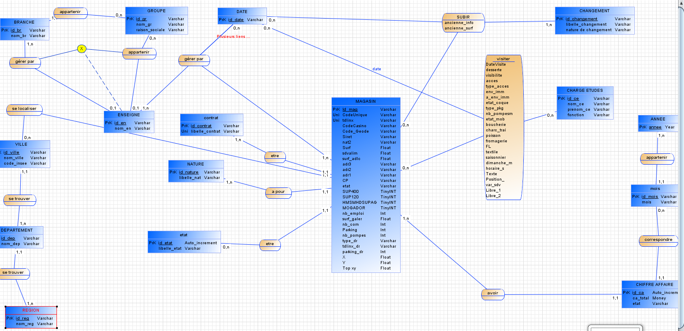This screenshot has width=684, height=331.
Task: Select DateVisite in visiter association
Action: click(496, 64)
